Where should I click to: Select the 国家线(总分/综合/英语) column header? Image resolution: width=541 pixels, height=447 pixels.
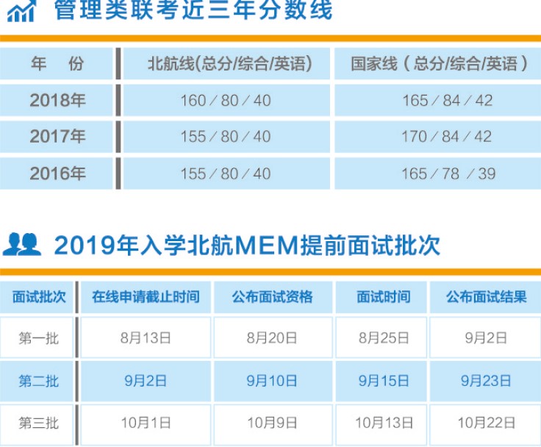[x=440, y=64]
